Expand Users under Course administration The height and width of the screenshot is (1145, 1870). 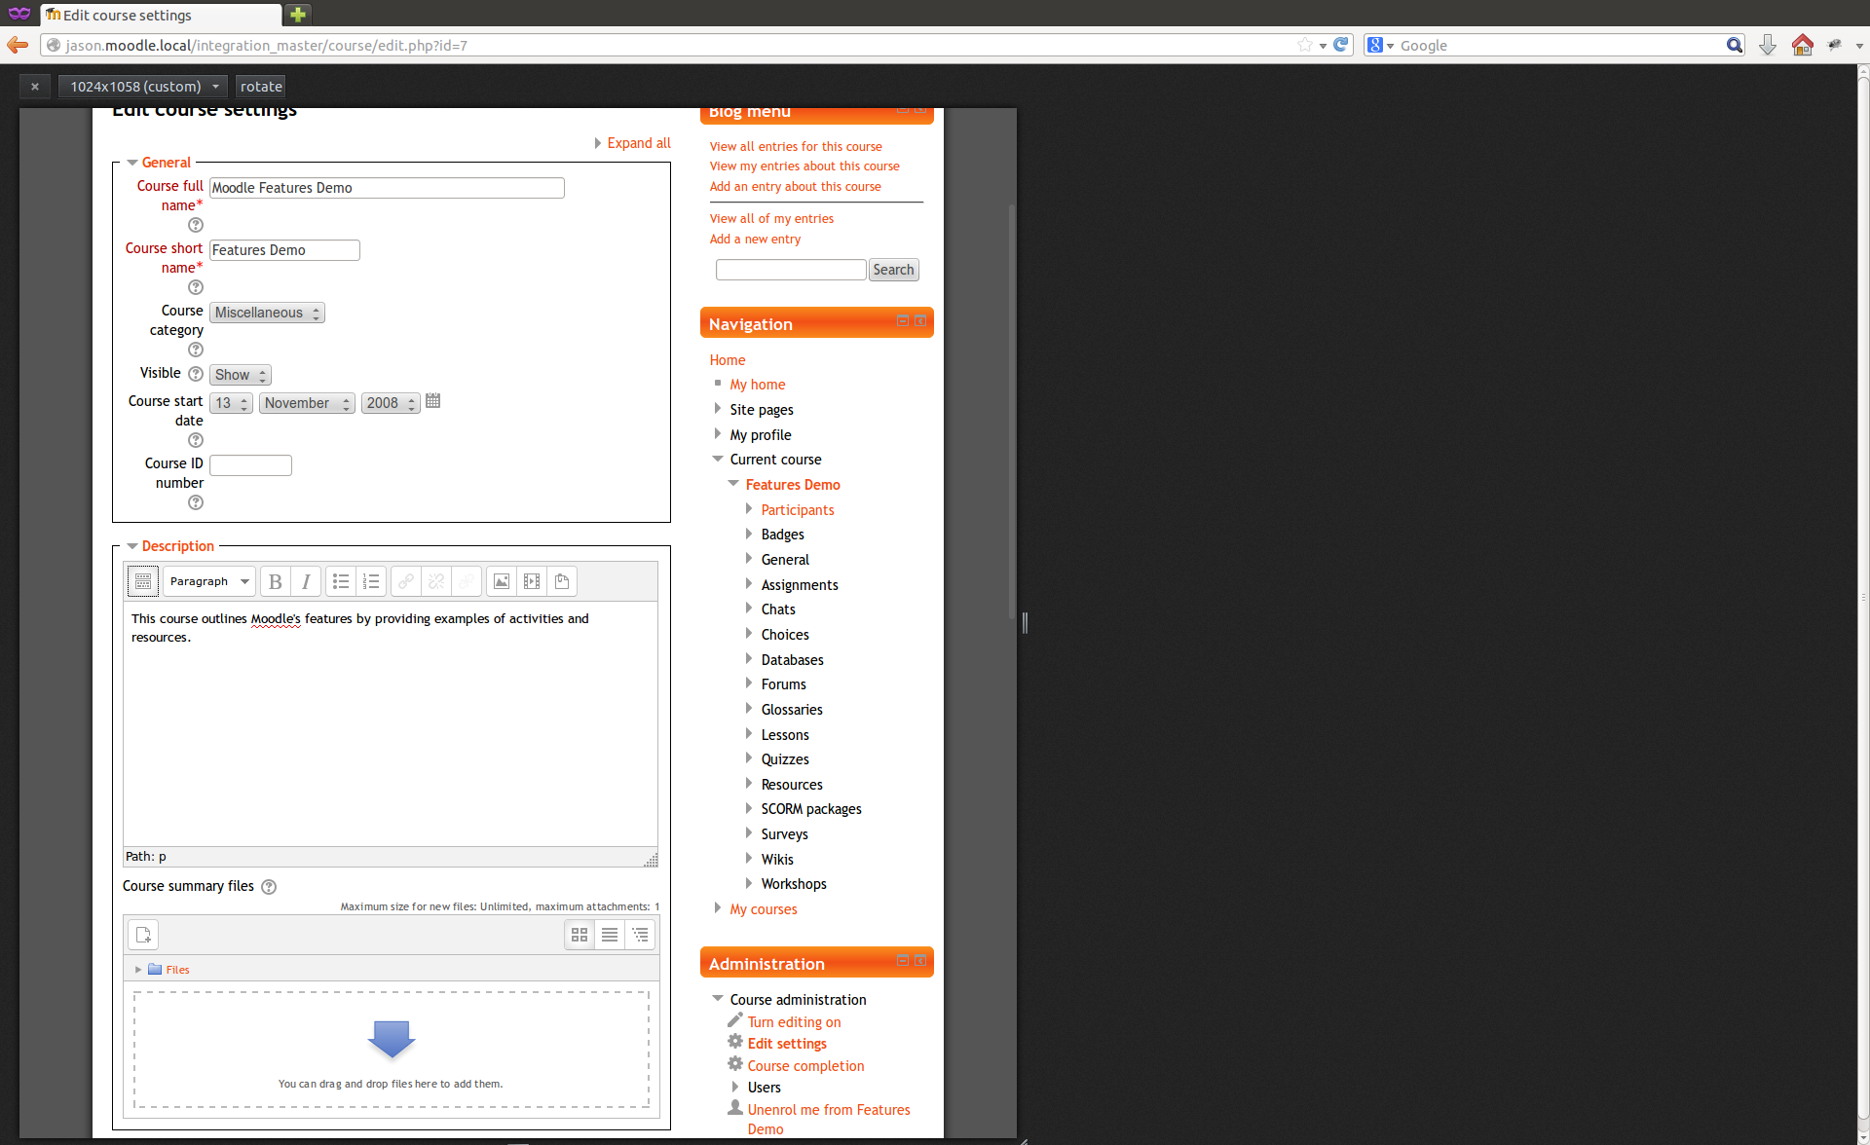point(735,1087)
